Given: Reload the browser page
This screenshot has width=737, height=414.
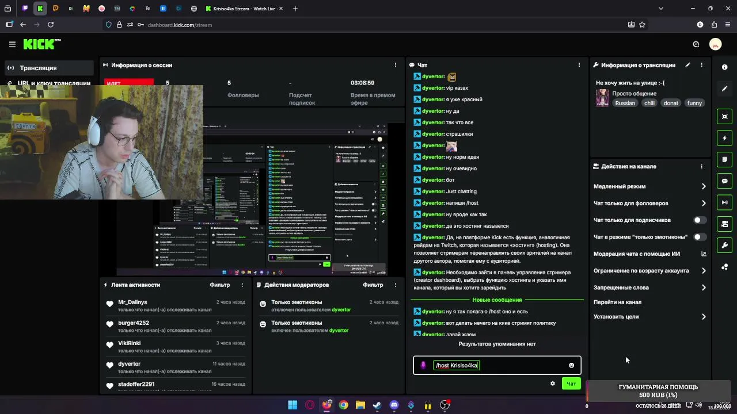Looking at the screenshot, I should (51, 25).
